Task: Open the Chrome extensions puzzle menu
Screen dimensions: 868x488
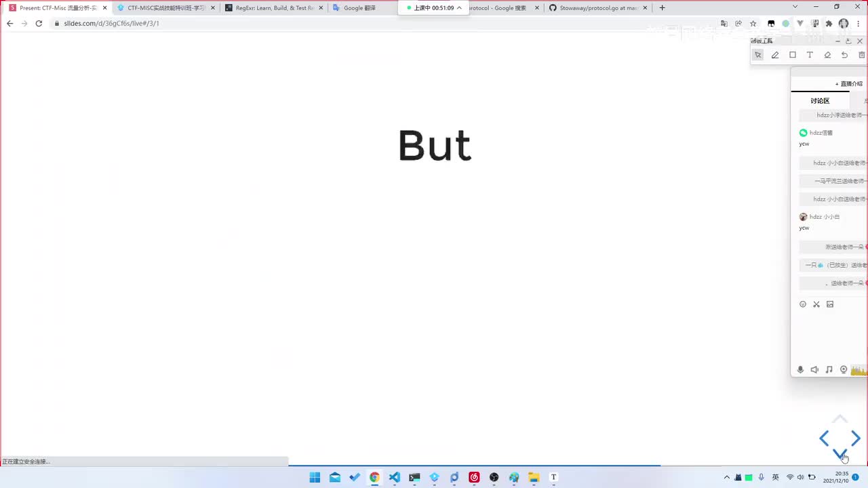Action: pyautogui.click(x=829, y=23)
